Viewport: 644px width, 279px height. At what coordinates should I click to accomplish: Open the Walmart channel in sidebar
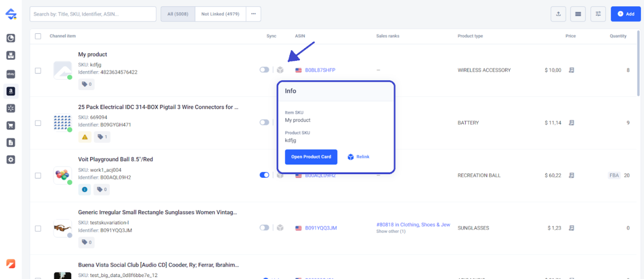point(11,108)
